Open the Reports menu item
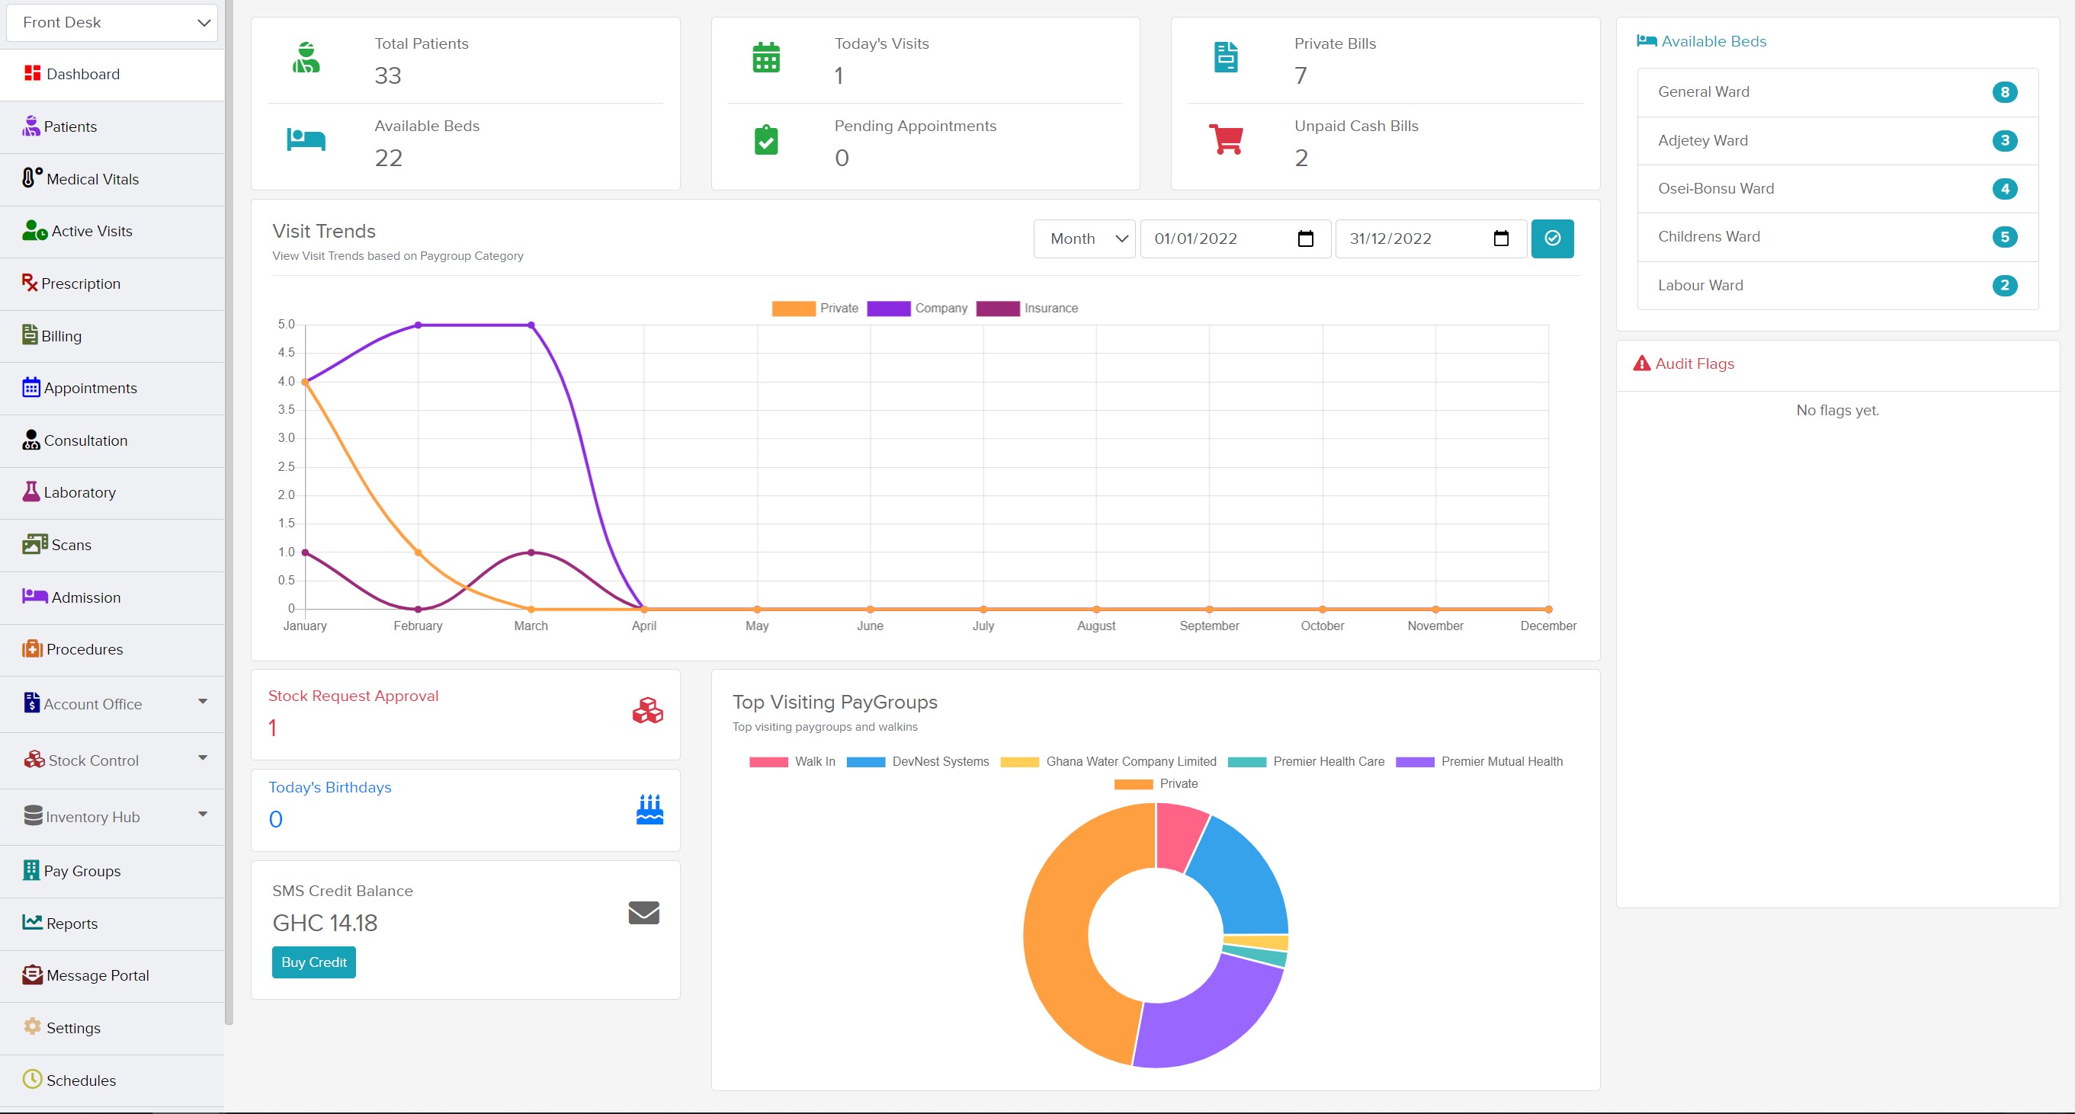The height and width of the screenshot is (1114, 2075). click(112, 924)
